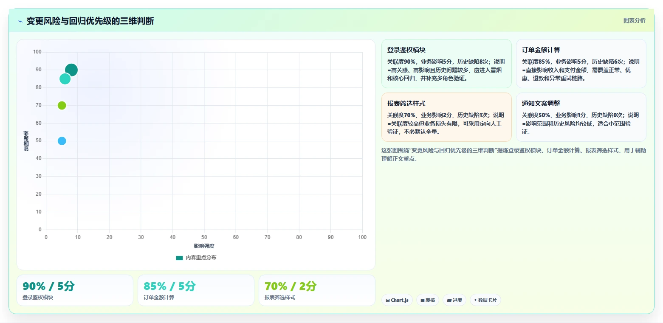Click the title 变更风险与回归优先级的三维判断
The height and width of the screenshot is (323, 663).
pyautogui.click(x=90, y=21)
